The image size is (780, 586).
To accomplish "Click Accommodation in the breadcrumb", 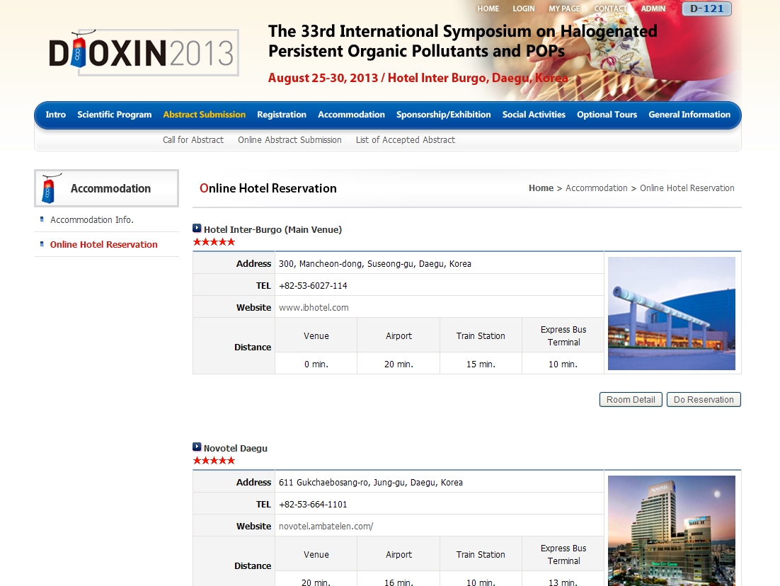I will (597, 188).
